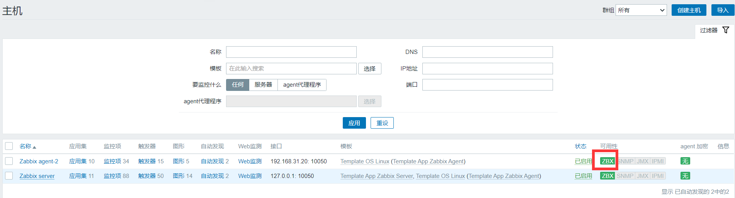Image resolution: width=735 pixels, height=198 pixels.
Task: Open the 群组 host group dropdown
Action: [641, 10]
